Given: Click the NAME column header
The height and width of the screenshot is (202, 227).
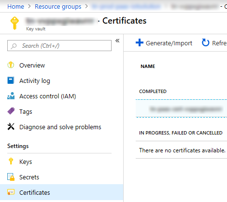Looking at the screenshot, I should 148,66.
